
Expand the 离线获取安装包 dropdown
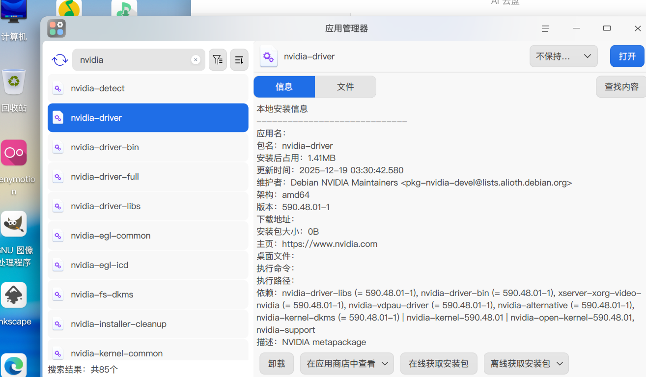pyautogui.click(x=526, y=364)
